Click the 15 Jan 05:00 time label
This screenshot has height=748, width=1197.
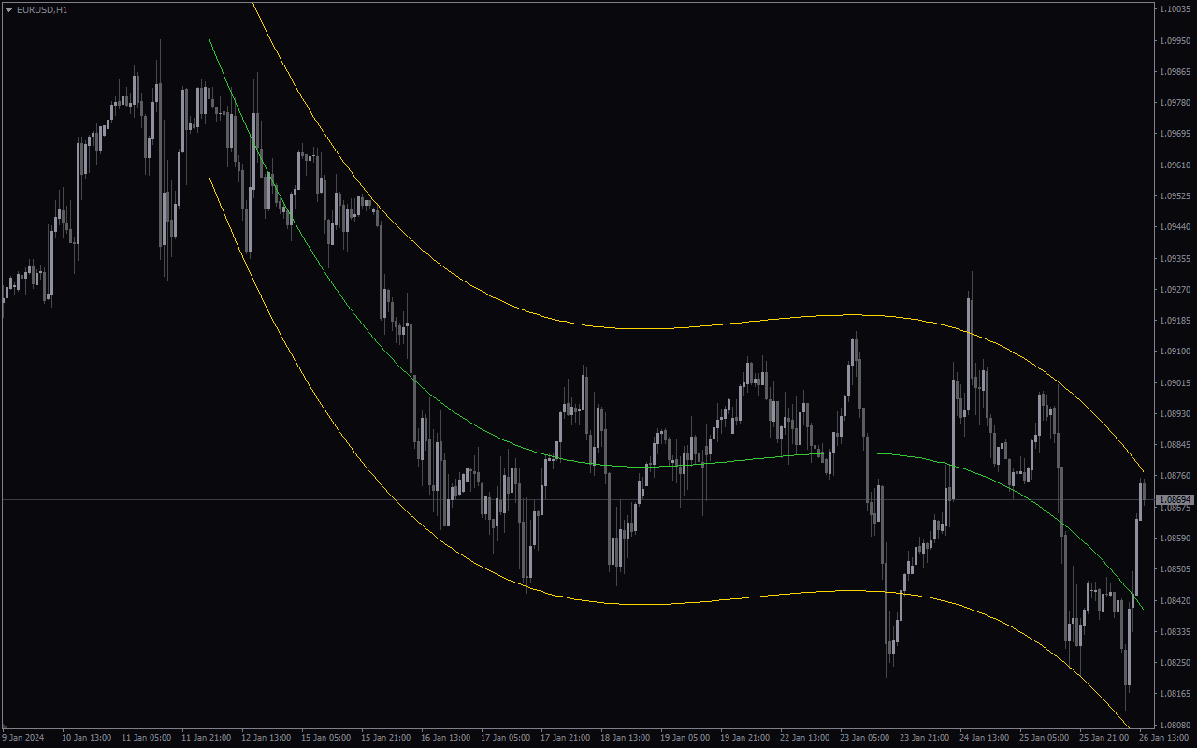pos(326,738)
